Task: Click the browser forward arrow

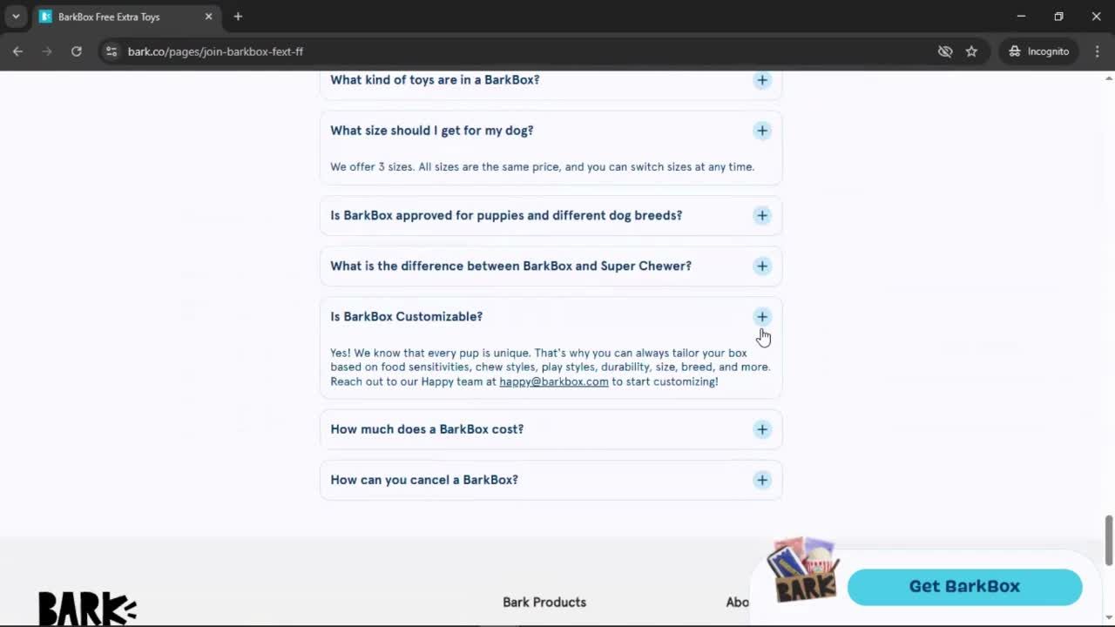Action: pos(47,51)
